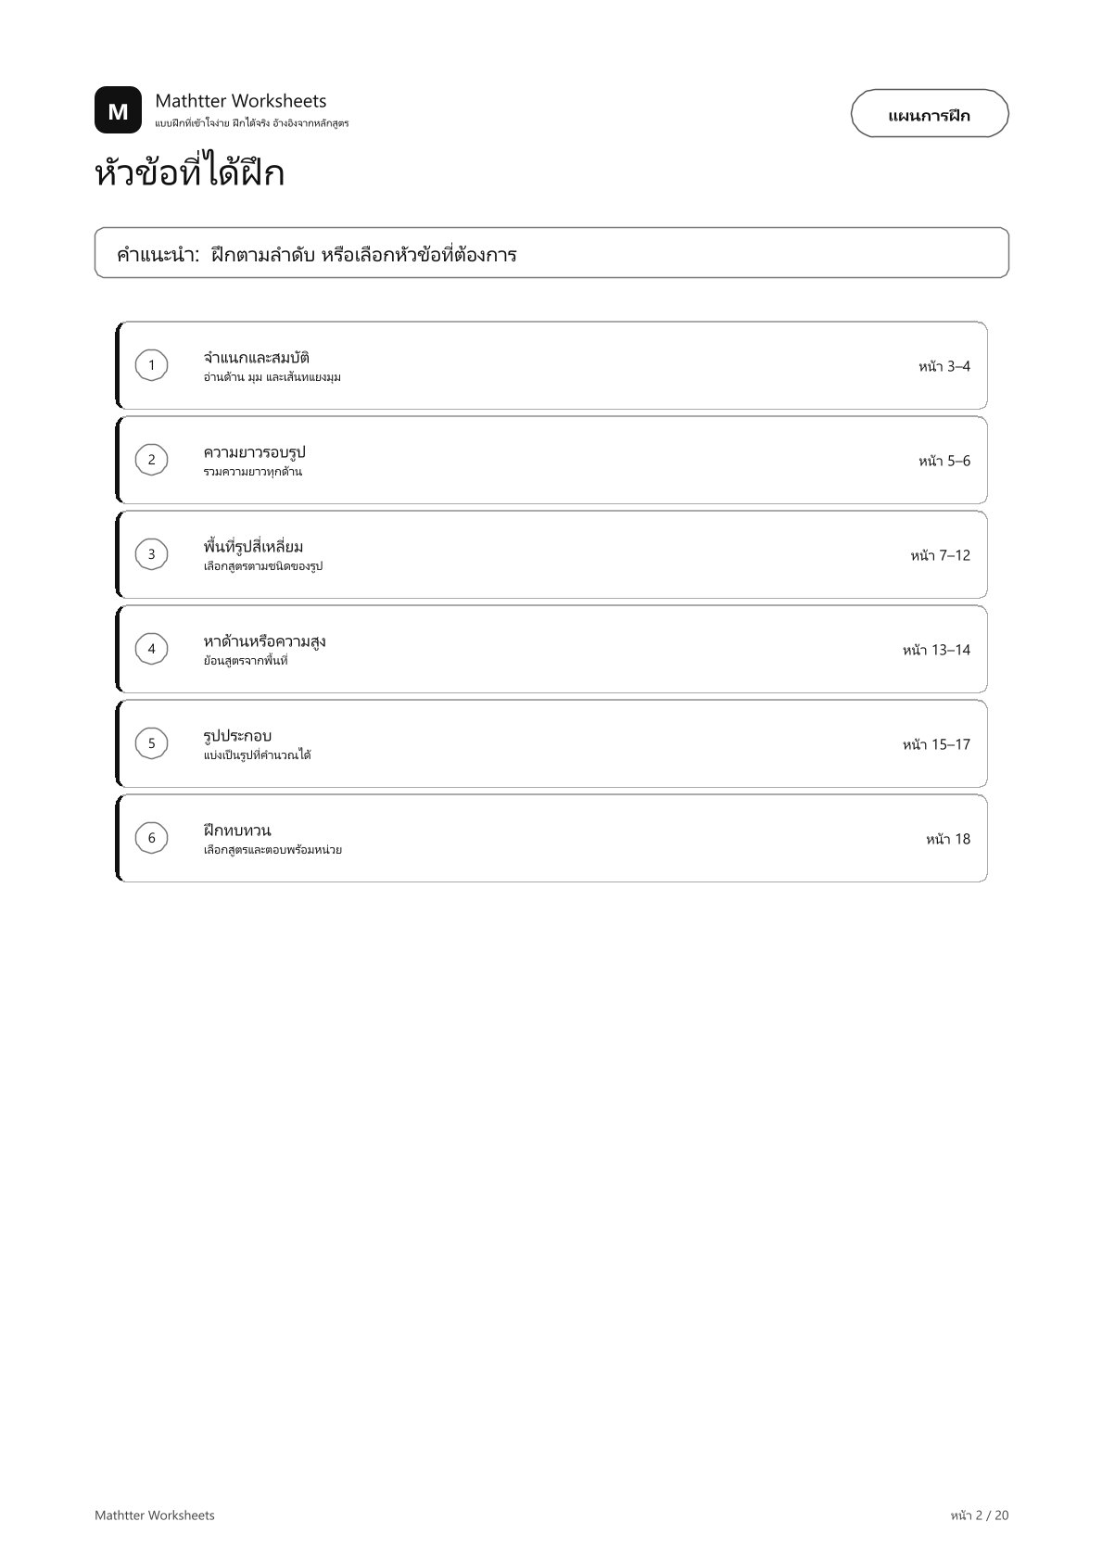The width and height of the screenshot is (1102, 1560).
Task: Click the circled number 2 badge
Action: [x=152, y=460]
